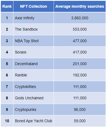Click the NBA Top Shot cell

tap(33, 41)
